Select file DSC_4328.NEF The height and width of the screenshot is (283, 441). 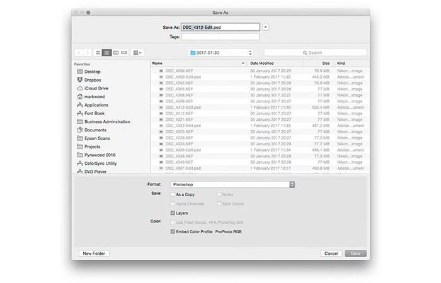tap(260, 138)
